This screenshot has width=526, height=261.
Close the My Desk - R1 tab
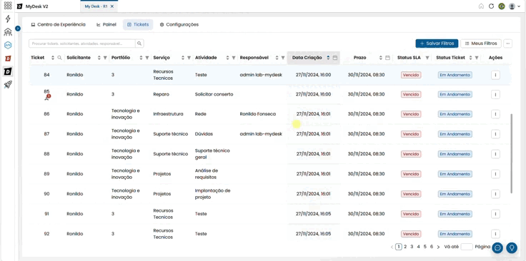tap(112, 6)
